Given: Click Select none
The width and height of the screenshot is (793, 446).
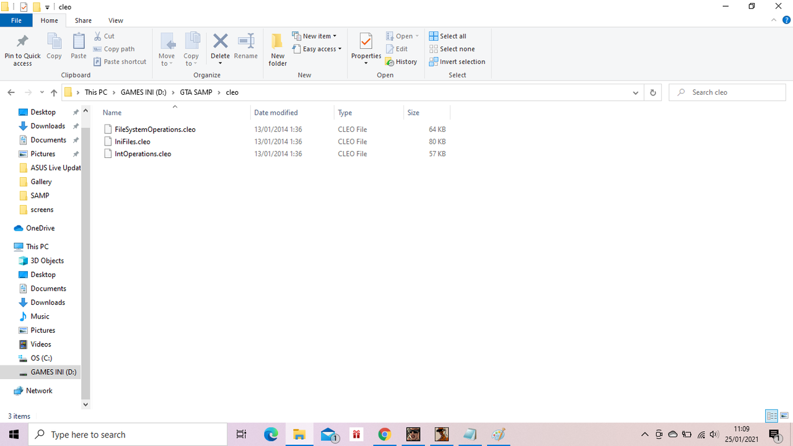Looking at the screenshot, I should (x=452, y=49).
